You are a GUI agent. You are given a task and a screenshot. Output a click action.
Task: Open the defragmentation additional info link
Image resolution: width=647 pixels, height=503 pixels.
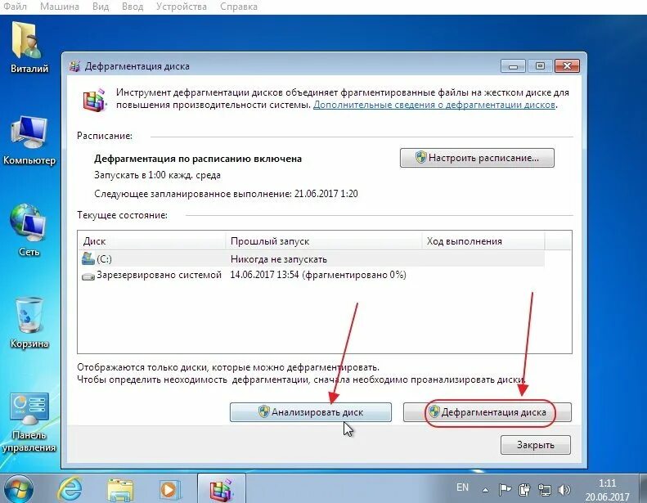[434, 105]
